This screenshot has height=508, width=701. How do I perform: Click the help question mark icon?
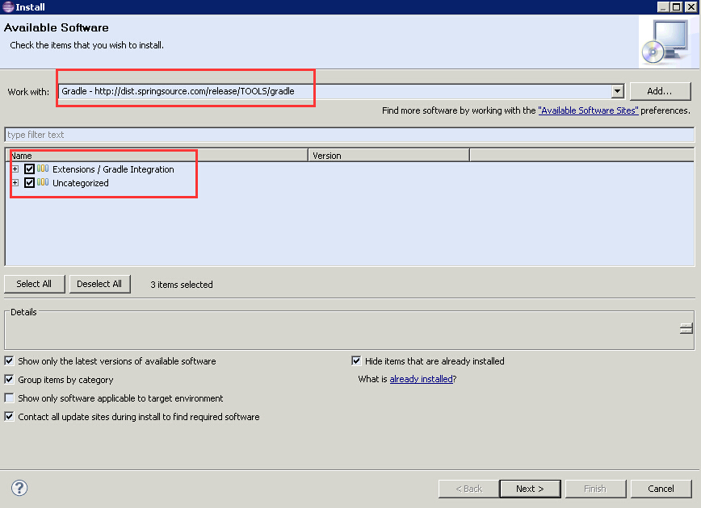tap(19, 488)
